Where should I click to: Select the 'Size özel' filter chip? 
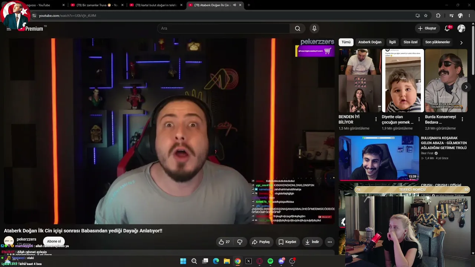tap(410, 42)
